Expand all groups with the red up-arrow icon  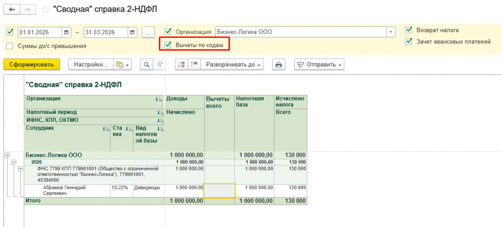click(194, 64)
